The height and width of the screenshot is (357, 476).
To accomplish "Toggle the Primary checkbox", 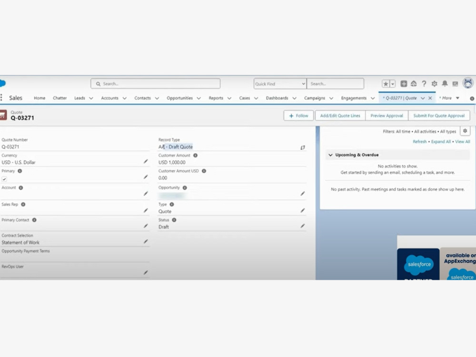I will [x=4, y=179].
